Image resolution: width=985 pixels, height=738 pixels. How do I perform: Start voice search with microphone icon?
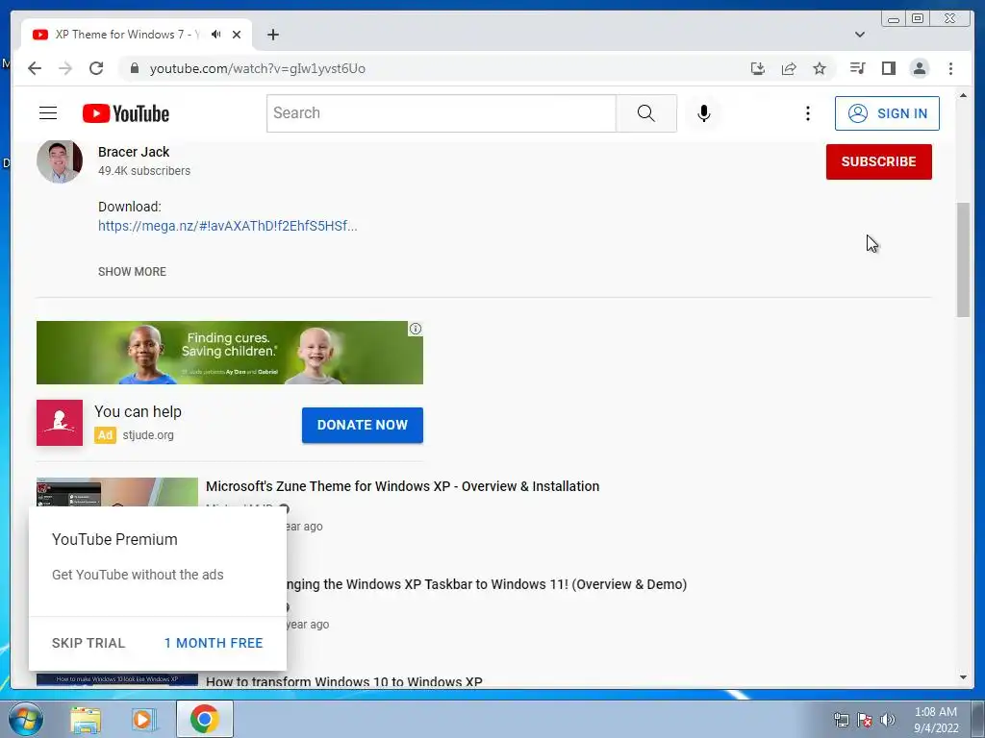[703, 113]
